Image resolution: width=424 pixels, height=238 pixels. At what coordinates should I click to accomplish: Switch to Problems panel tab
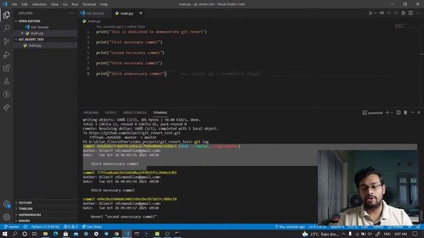(x=91, y=112)
